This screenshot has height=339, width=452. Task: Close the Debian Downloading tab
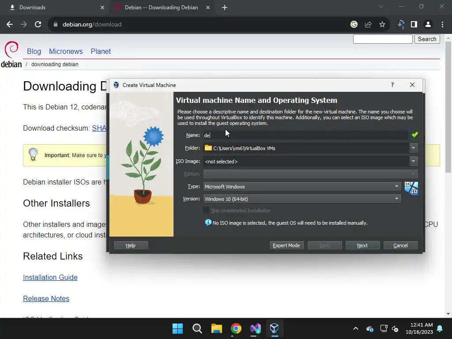tap(208, 8)
